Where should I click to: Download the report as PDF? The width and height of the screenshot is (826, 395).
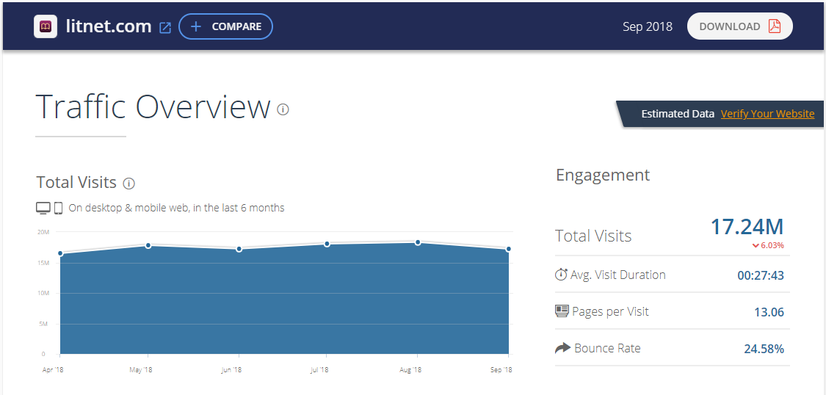pyautogui.click(x=739, y=26)
